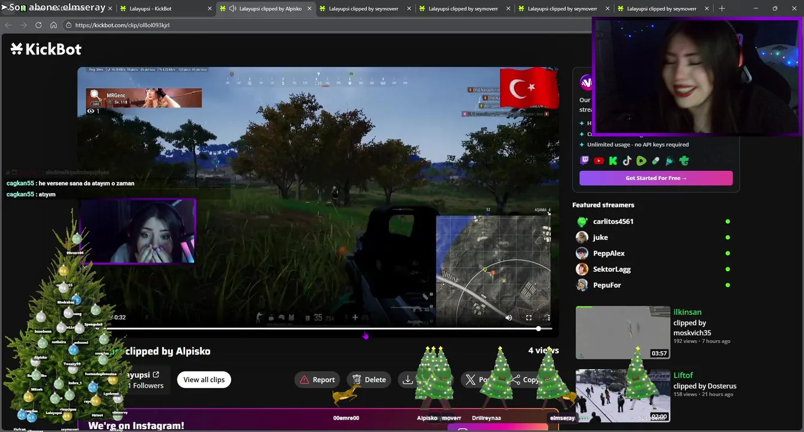This screenshot has width=804, height=432.
Task: Click the pill-shaped platform icon
Action: tap(656, 161)
